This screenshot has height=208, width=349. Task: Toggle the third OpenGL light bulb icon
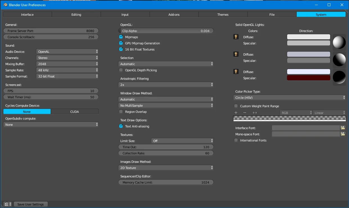pyautogui.click(x=236, y=72)
